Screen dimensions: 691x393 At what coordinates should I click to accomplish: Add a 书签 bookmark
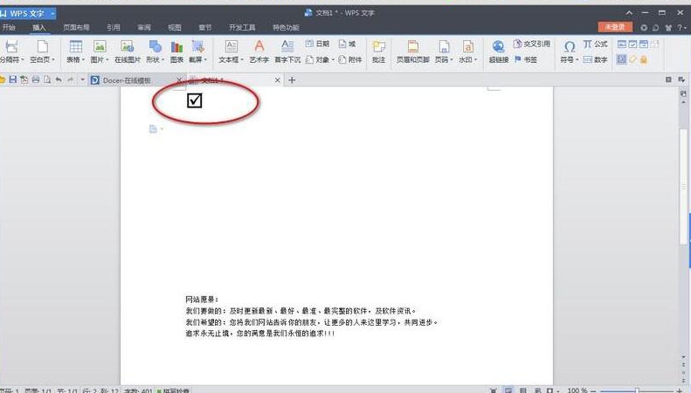tap(526, 59)
